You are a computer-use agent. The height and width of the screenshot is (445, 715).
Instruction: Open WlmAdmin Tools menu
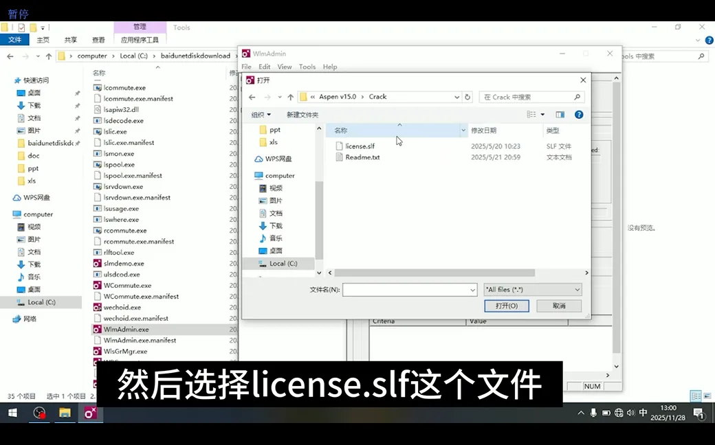[x=307, y=67]
